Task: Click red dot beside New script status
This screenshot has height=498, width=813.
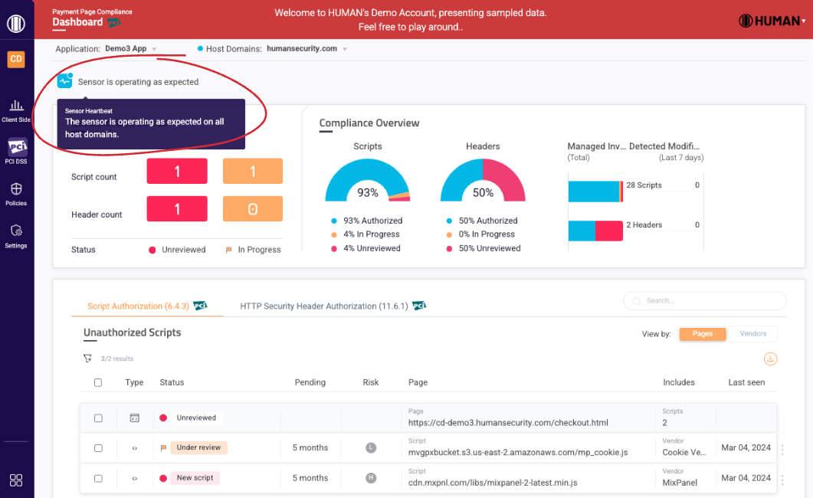Action: 163,478
